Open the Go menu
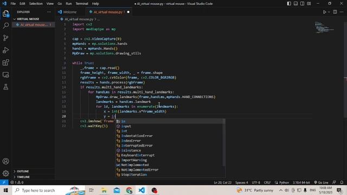This screenshot has height=195, width=347. pyautogui.click(x=60, y=4)
